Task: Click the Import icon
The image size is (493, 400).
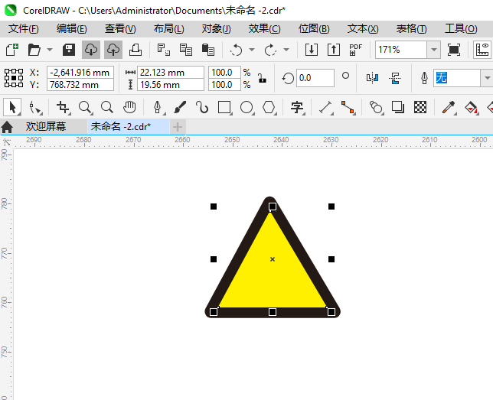Action: pos(312,50)
